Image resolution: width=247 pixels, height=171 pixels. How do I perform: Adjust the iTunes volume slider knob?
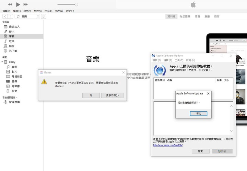pos(77,4)
